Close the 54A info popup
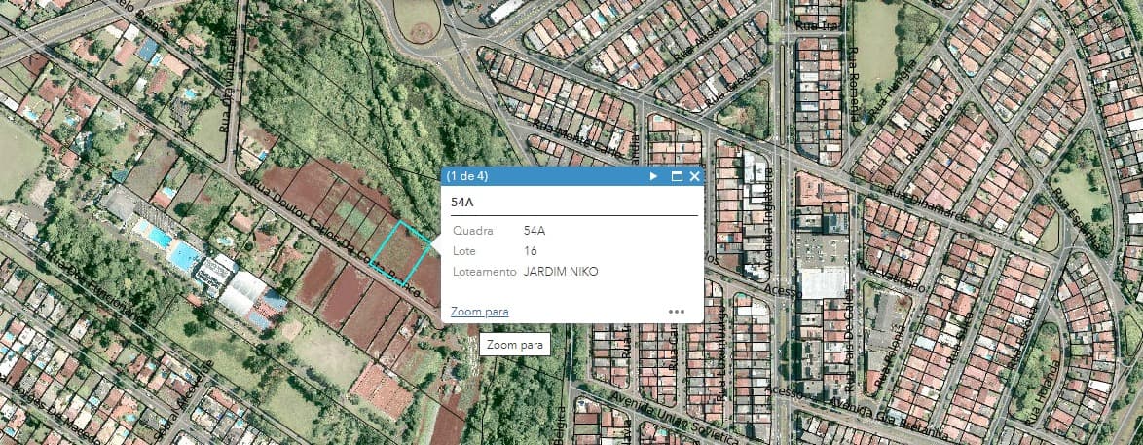This screenshot has height=445, width=1143. pyautogui.click(x=695, y=176)
